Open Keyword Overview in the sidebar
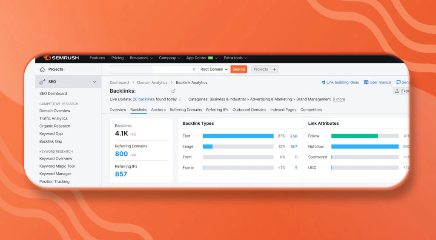This screenshot has height=240, width=436. point(56,159)
